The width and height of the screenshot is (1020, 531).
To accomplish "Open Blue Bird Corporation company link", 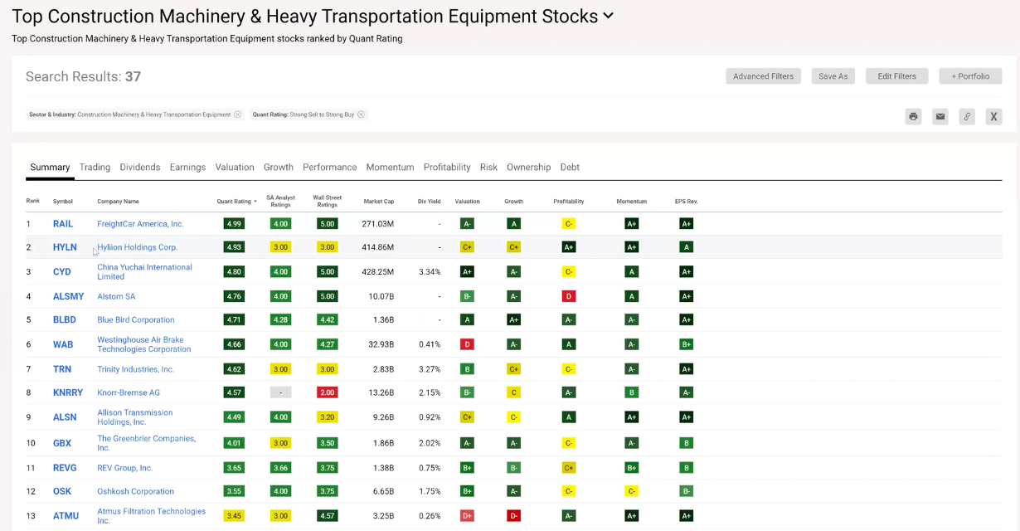I will tap(136, 319).
